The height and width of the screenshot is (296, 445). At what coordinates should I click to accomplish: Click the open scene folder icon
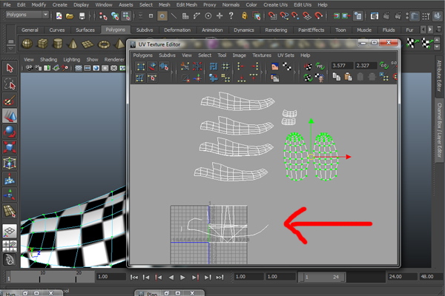tap(70, 16)
